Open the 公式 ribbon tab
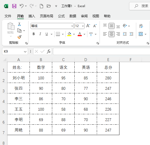 coord(61,16)
